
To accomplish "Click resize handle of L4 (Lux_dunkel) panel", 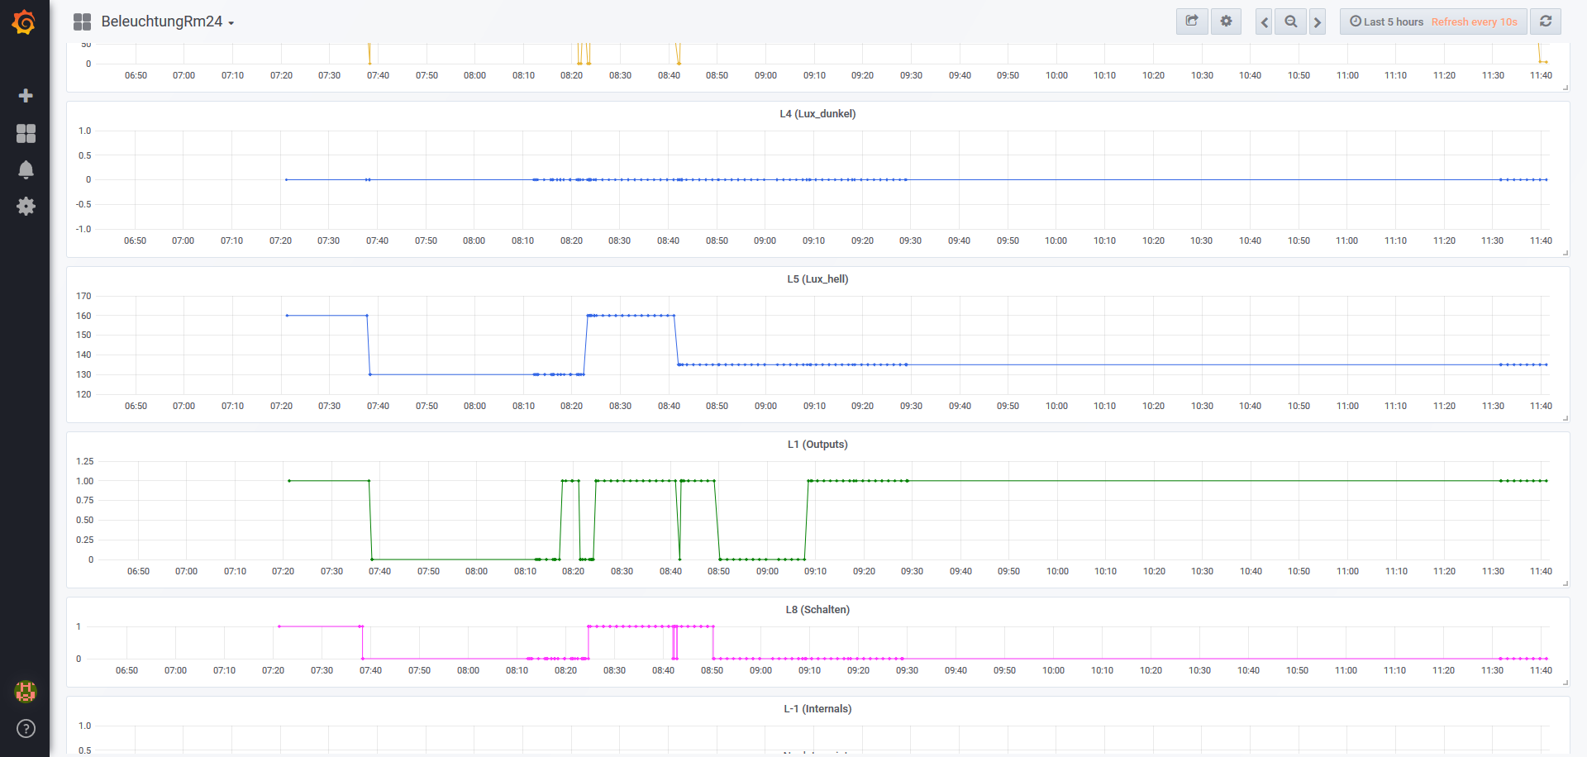I will [1566, 253].
